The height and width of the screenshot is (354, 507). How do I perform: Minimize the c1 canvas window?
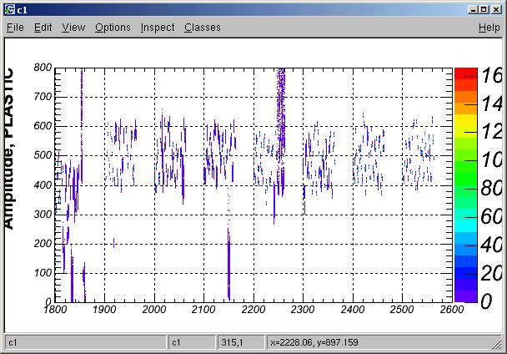473,10
